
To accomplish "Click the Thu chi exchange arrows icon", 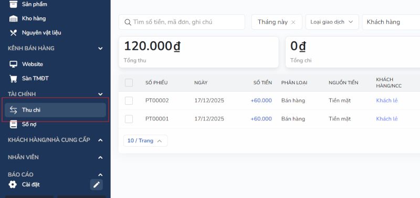I will [x=13, y=110].
